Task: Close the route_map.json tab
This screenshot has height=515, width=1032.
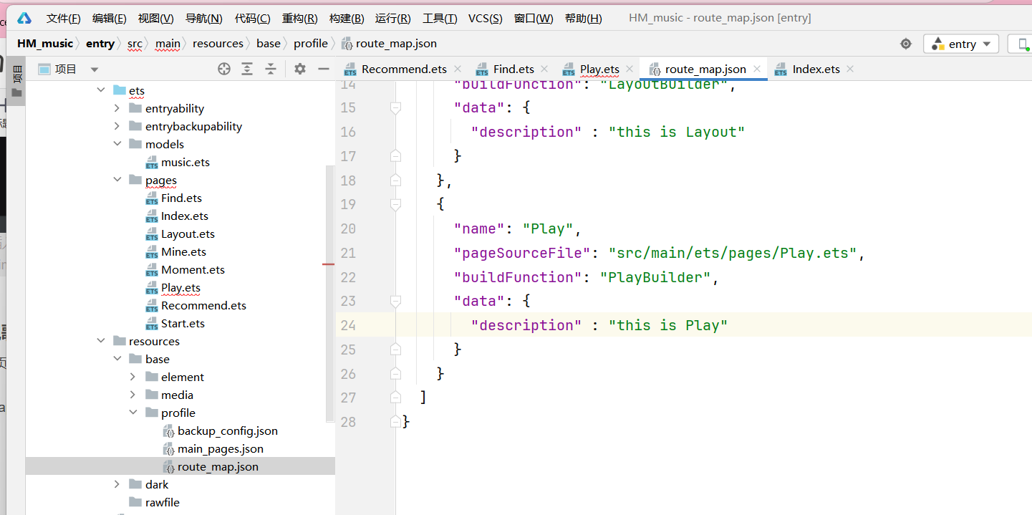Action: coord(757,69)
